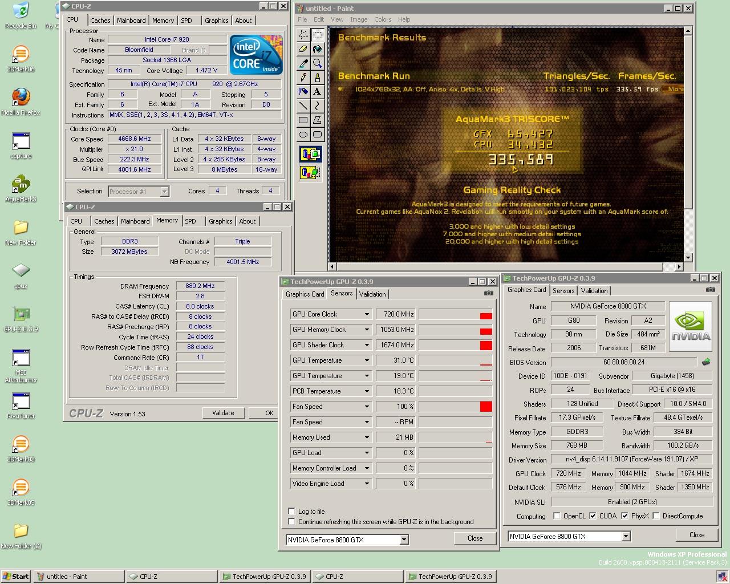
Task: Open GPU selector dropdown in GPU-Z Graphics Card window
Action: [x=626, y=536]
